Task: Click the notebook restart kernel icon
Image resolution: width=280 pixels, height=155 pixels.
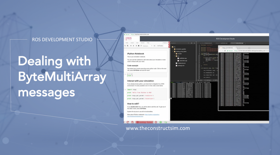Action: pos(141,46)
